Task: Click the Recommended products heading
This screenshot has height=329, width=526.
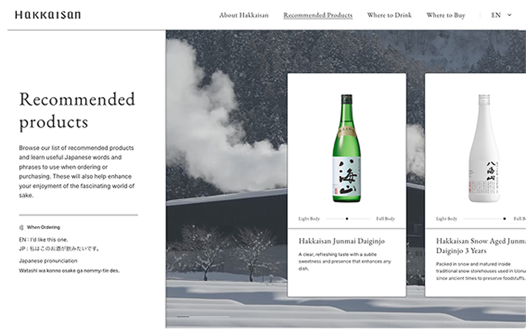Action: point(77,110)
